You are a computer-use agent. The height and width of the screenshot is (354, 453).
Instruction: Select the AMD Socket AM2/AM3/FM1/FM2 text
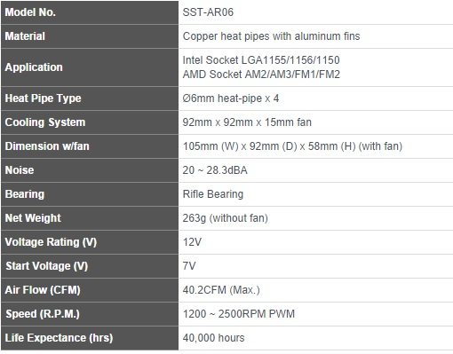pos(261,75)
